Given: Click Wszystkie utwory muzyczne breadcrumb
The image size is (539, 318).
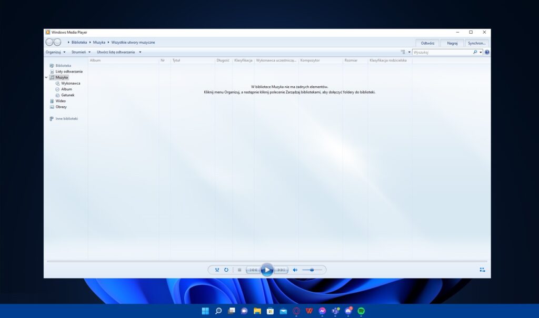Looking at the screenshot, I should tap(133, 42).
